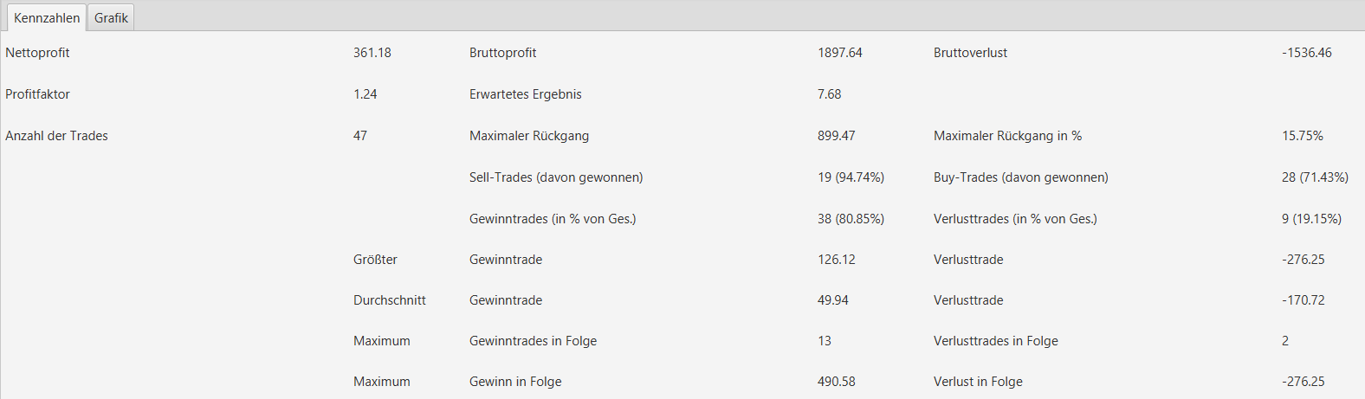Select the Kennzahlen tab
The width and height of the screenshot is (1365, 399).
[47, 18]
